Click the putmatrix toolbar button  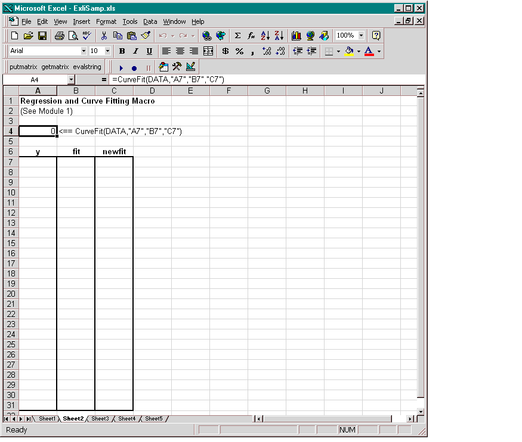coord(23,67)
